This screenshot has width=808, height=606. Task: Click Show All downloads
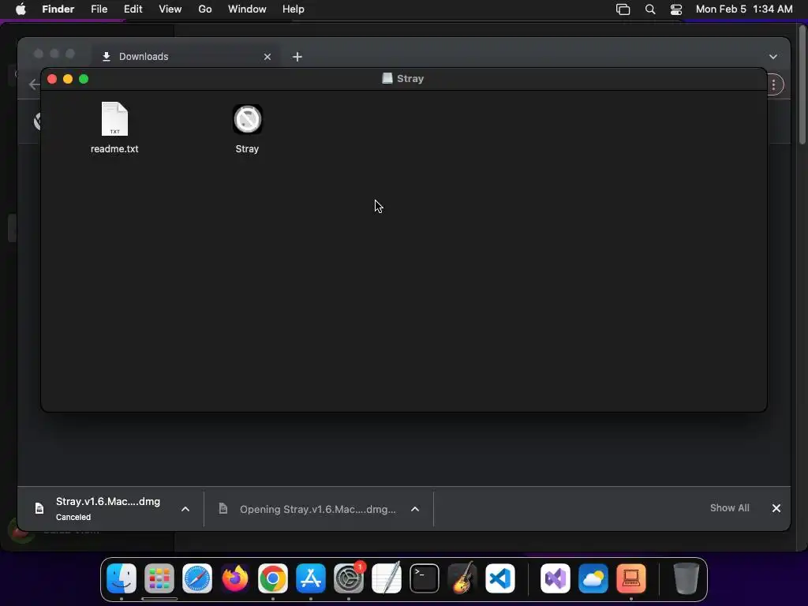tap(729, 508)
